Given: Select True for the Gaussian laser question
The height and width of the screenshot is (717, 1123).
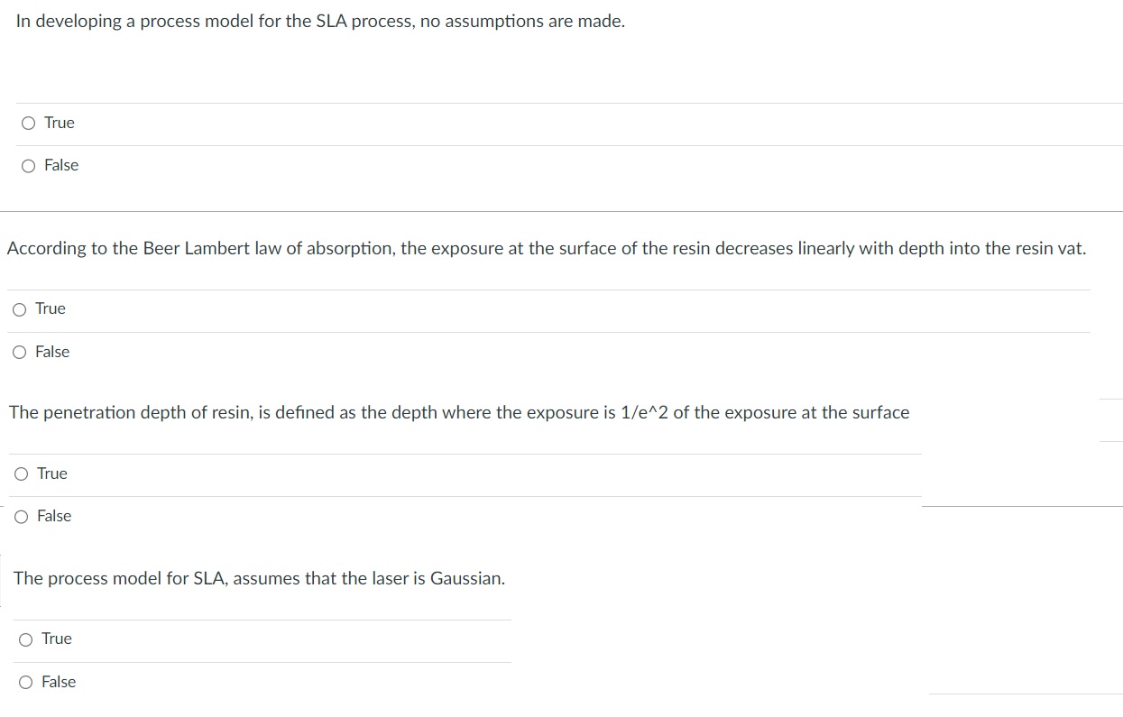Looking at the screenshot, I should [24, 639].
